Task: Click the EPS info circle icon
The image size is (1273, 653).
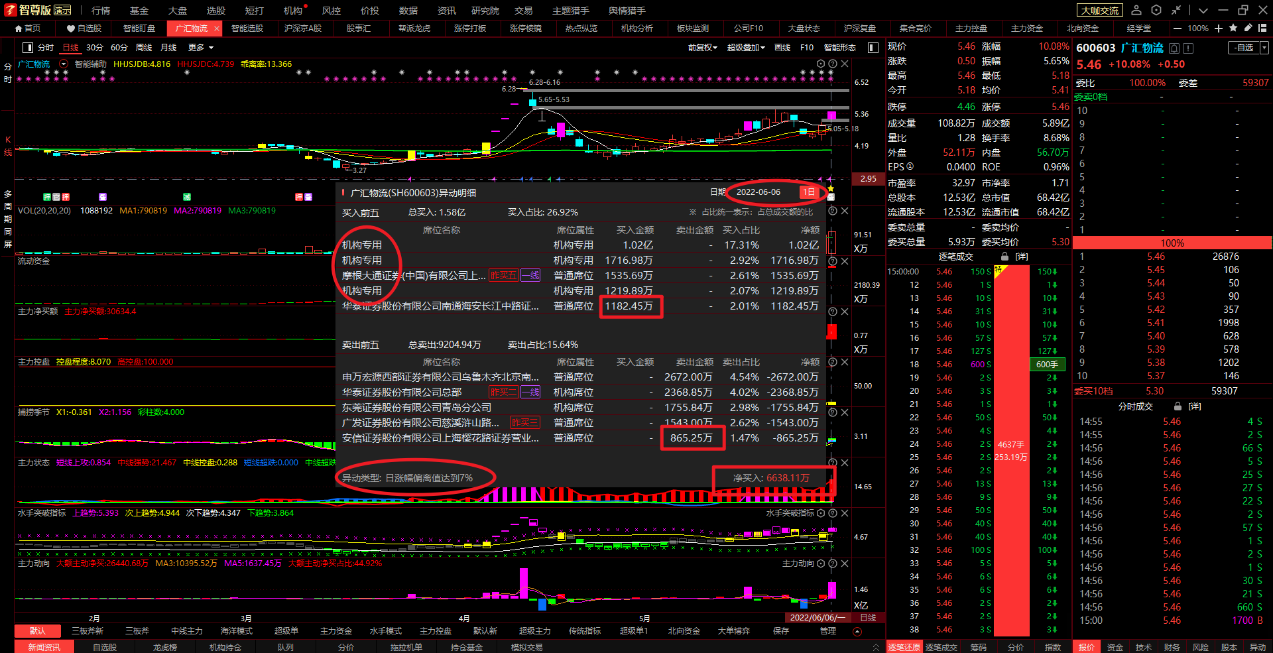Action: pos(910,166)
